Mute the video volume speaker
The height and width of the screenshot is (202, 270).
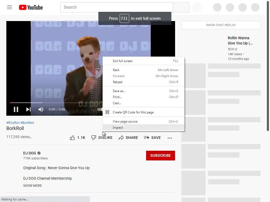point(41,109)
